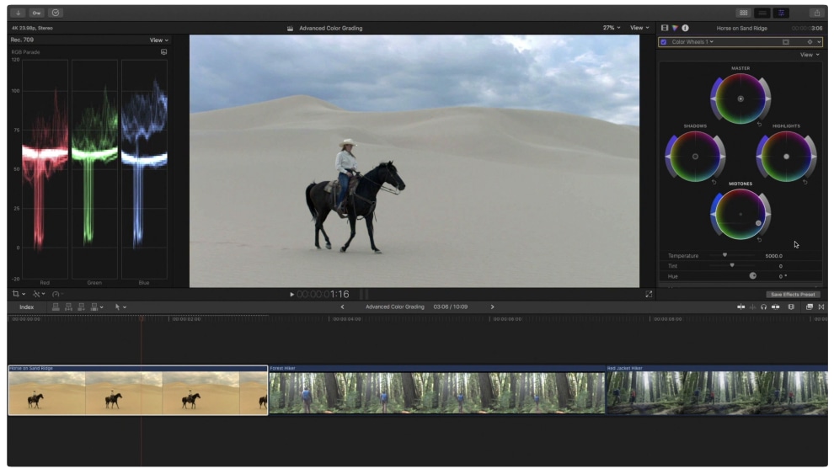Screen dimensions: 834x469
Task: Open the viewer View menu
Action: coord(639,28)
